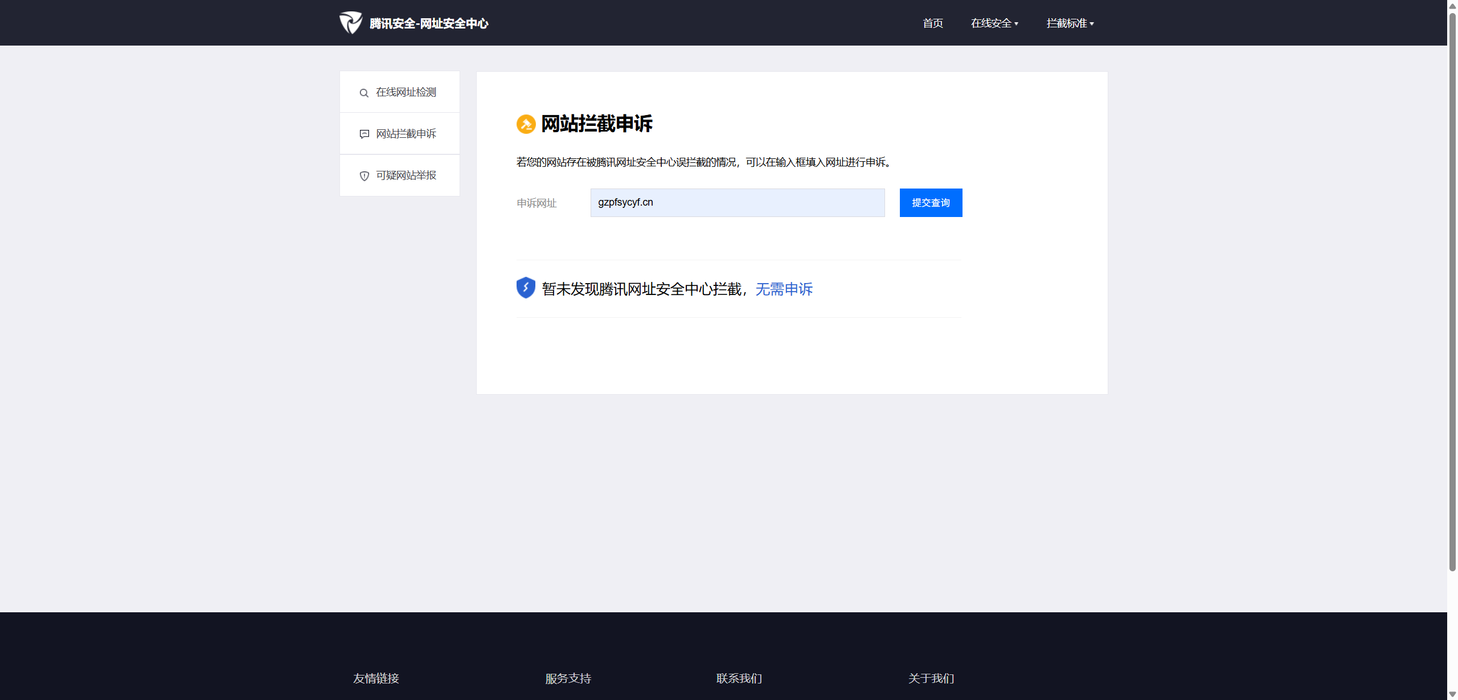Open 在线网址检测 from the sidebar
The height and width of the screenshot is (700, 1458).
[x=406, y=92]
